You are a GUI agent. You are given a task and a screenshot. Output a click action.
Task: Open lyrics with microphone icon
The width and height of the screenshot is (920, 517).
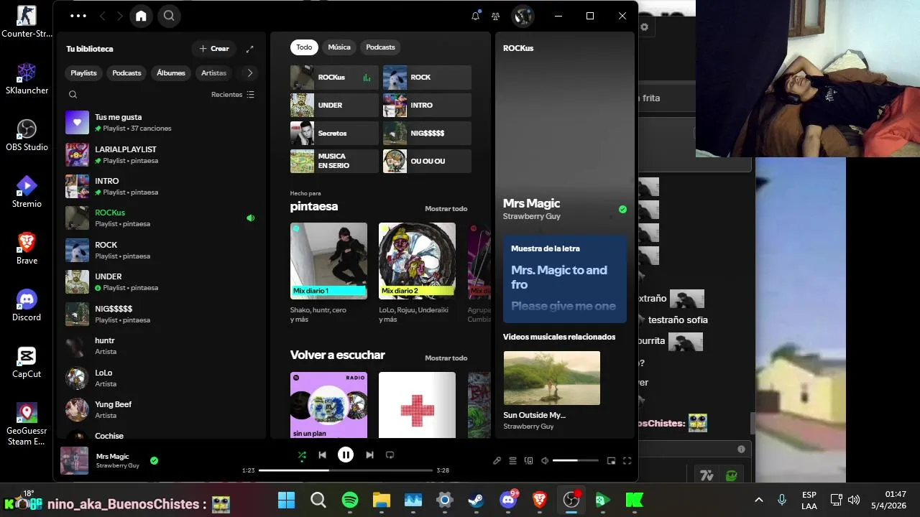[x=497, y=461]
